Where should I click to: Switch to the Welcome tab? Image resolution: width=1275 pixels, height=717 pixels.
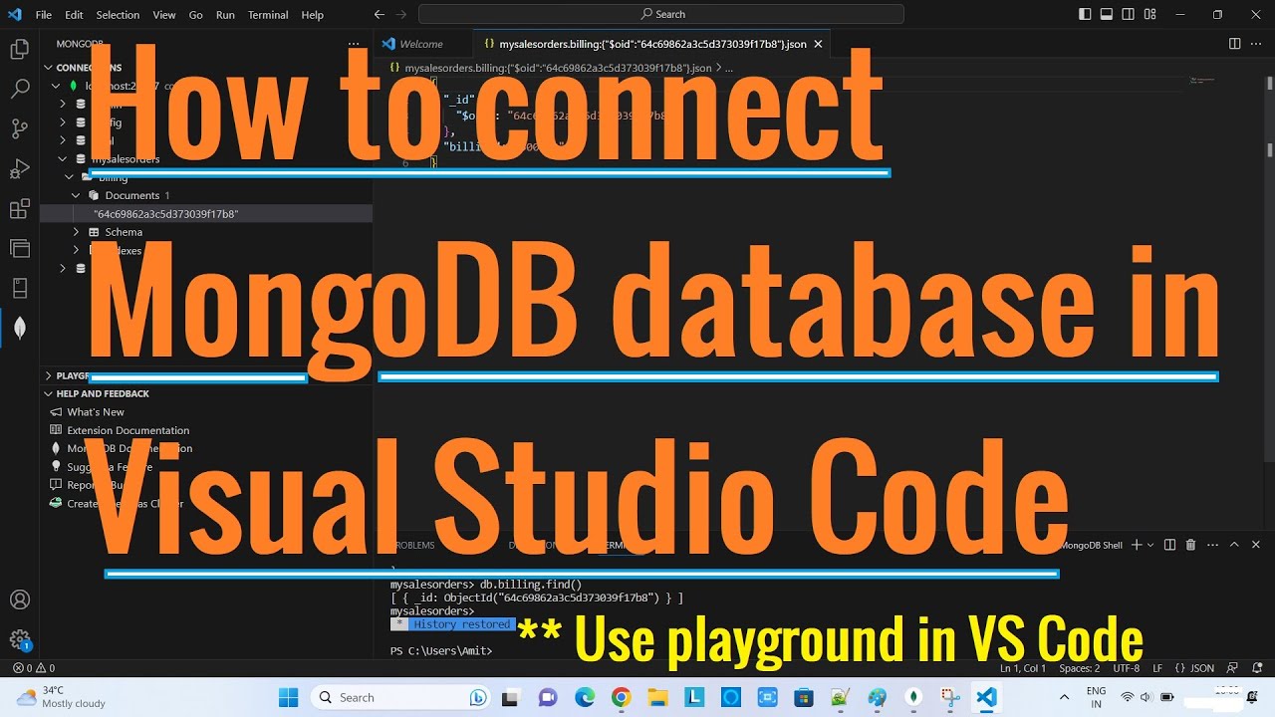click(x=421, y=44)
